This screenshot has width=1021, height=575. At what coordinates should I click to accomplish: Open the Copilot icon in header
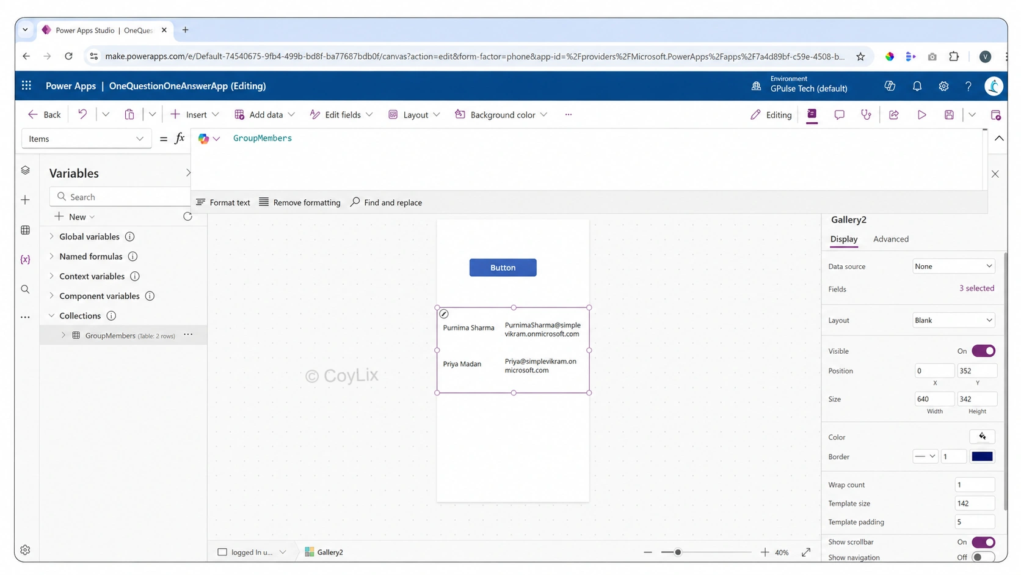890,86
